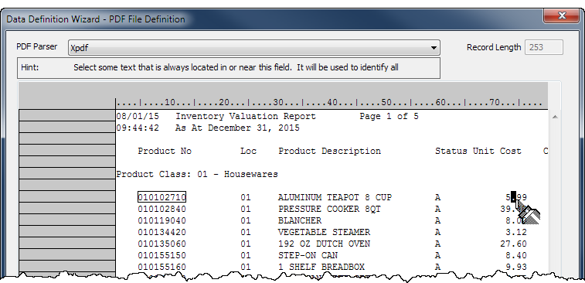
Task: Click the gray row marker beside the report title
Action: [x=67, y=116]
